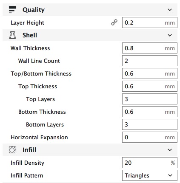180x183 pixels.
Task: Select the Wall Line Count field
Action: (x=150, y=61)
